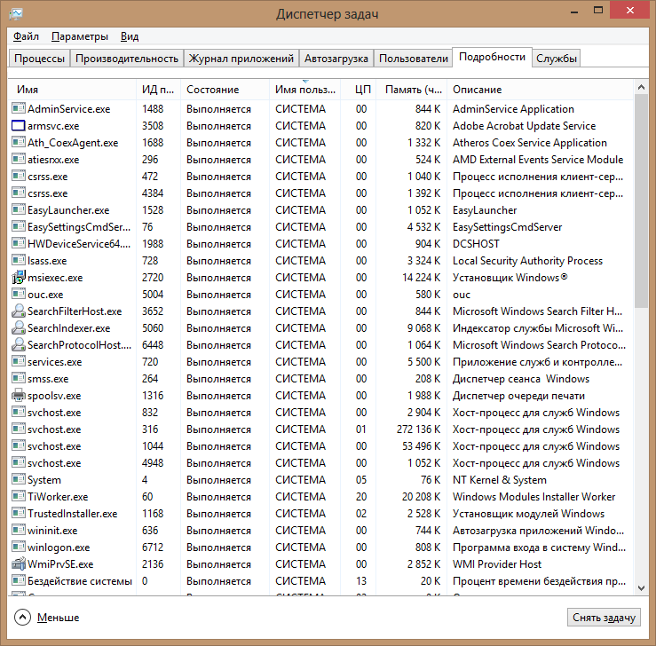Click the Task Manager title bar icon
The height and width of the screenshot is (646, 656).
pos(16,14)
